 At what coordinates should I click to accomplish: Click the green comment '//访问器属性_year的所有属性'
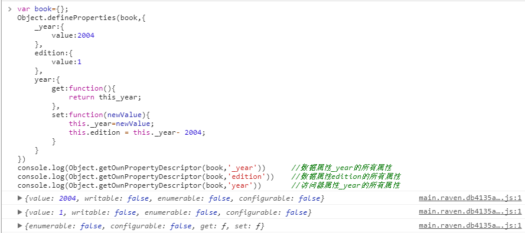point(346,185)
